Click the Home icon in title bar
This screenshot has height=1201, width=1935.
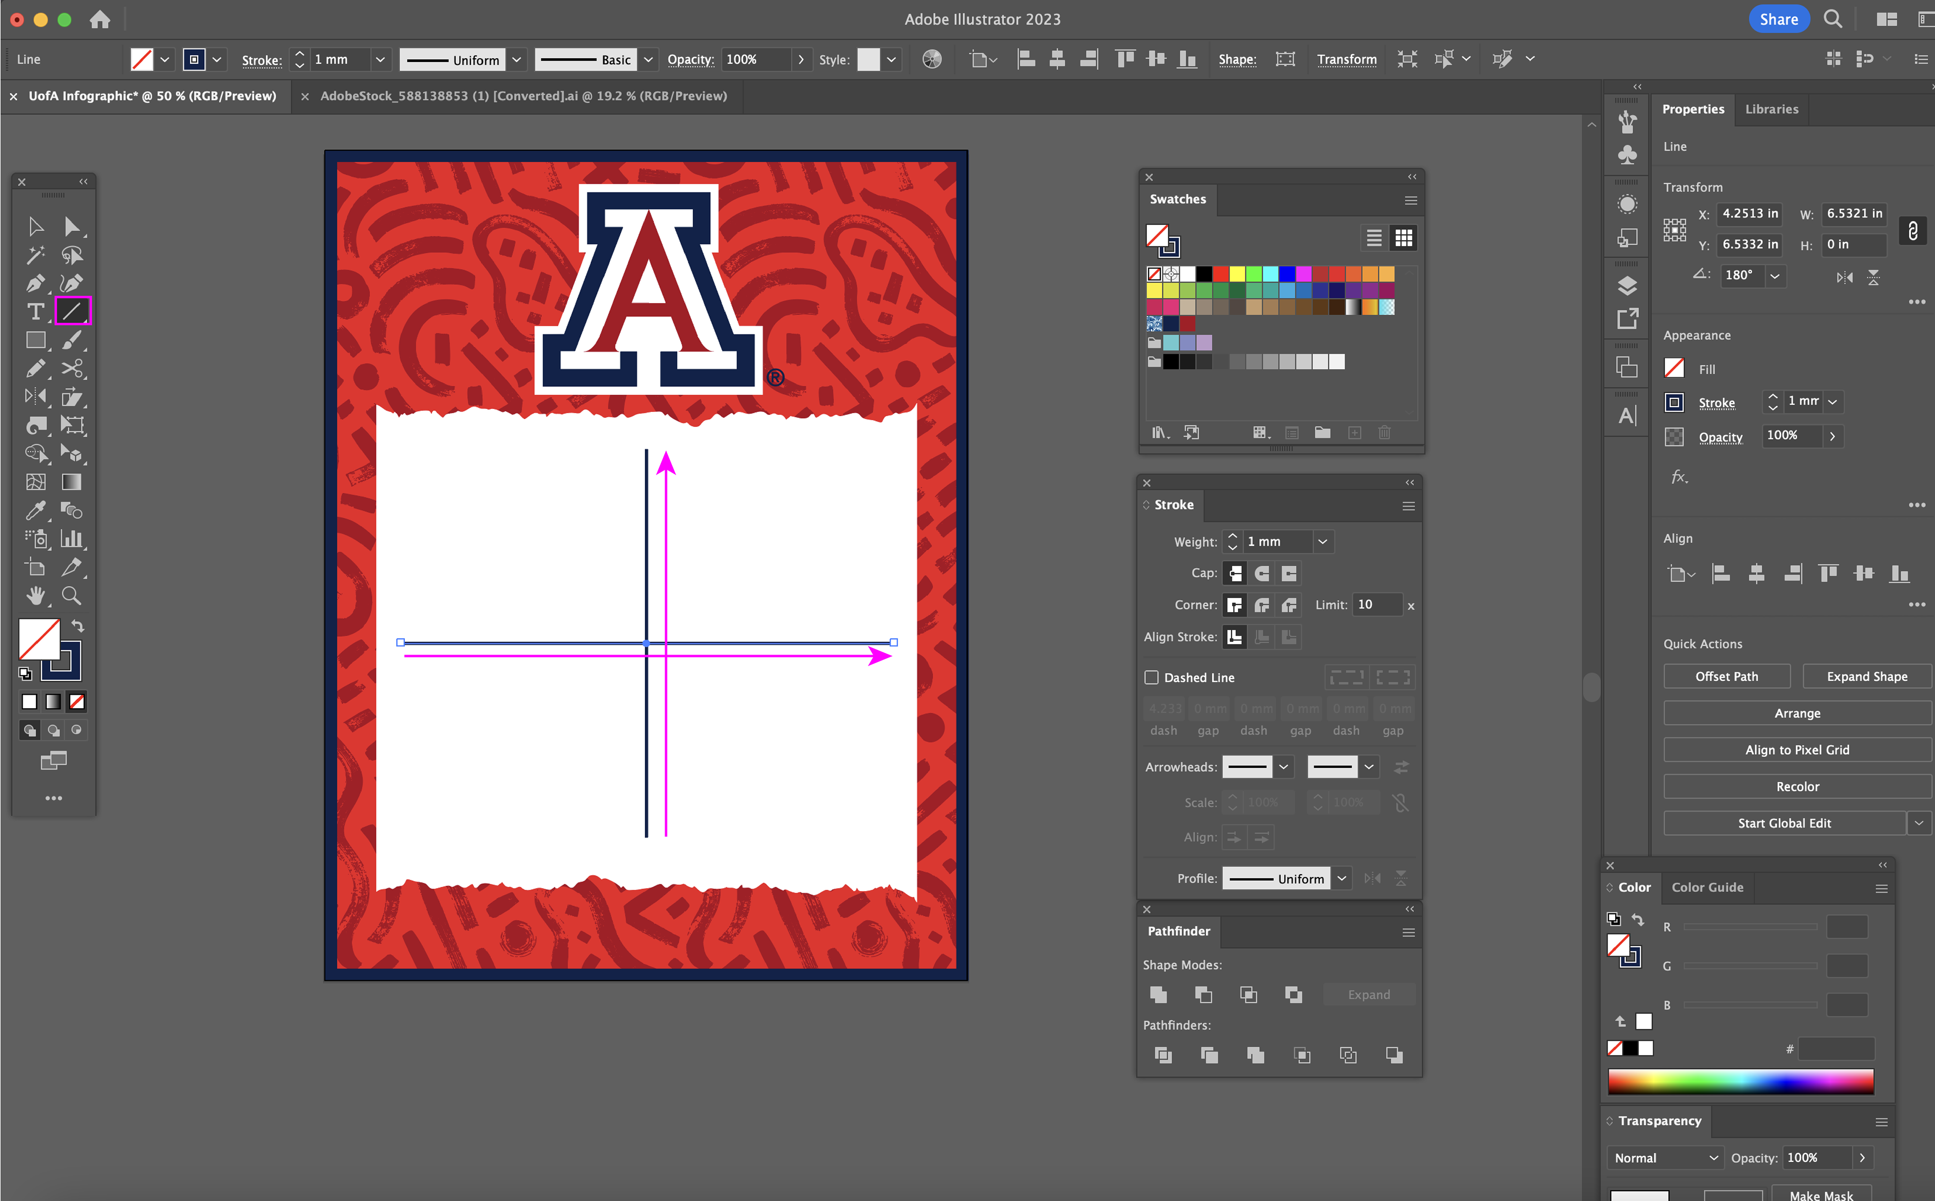(x=100, y=19)
